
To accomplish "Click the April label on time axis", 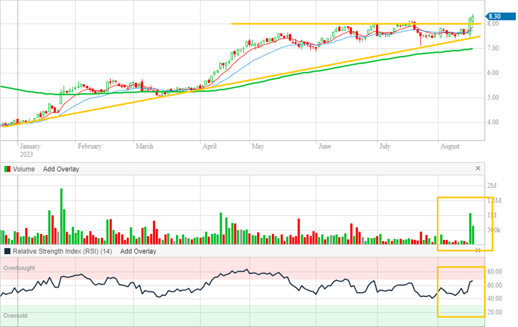I will [209, 147].
